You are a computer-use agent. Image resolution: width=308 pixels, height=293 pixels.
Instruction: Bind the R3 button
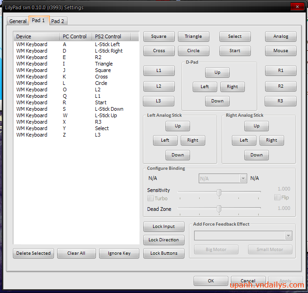click(x=280, y=101)
